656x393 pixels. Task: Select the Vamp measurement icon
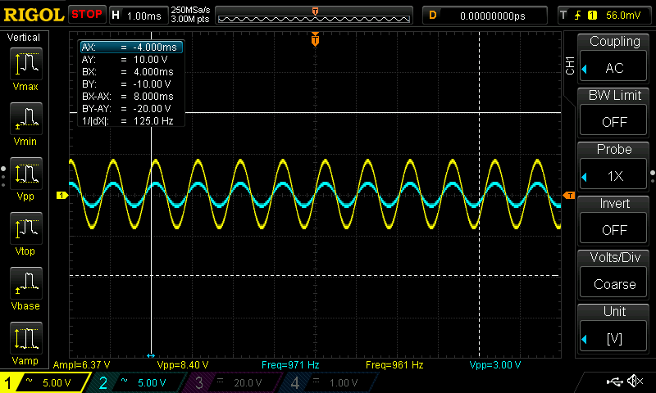tap(26, 337)
